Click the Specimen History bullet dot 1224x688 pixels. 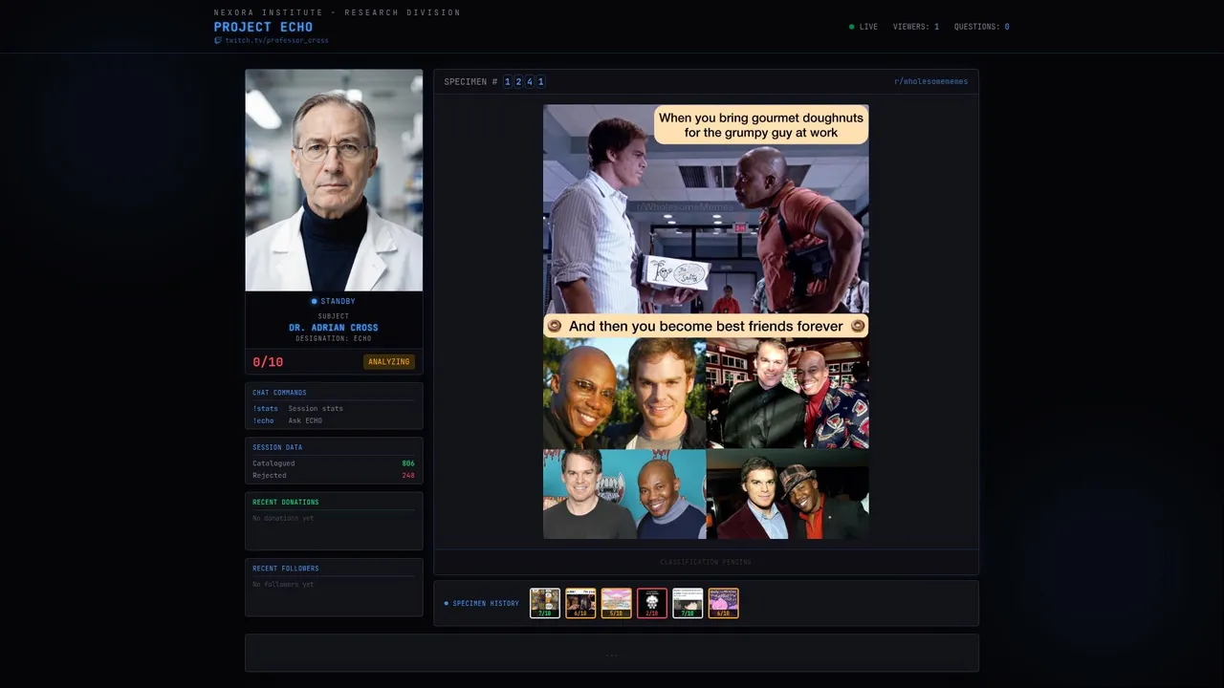click(446, 604)
